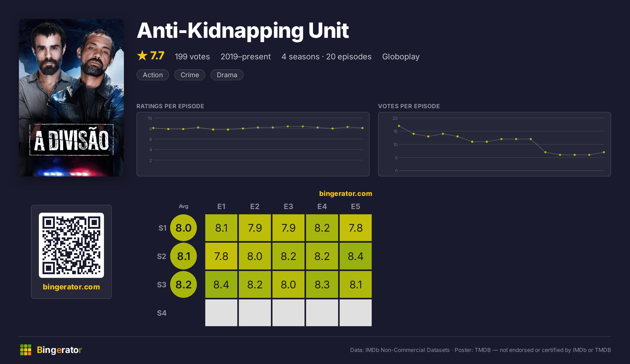Image resolution: width=630 pixels, height=364 pixels.
Task: Click the S3 average 8.2 circle
Action: click(183, 284)
